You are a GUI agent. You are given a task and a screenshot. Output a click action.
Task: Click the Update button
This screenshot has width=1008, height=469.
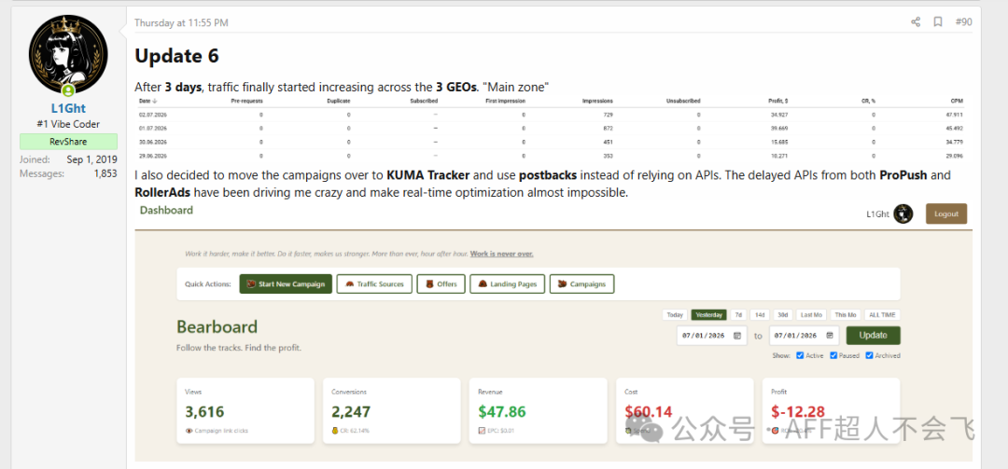[873, 336]
